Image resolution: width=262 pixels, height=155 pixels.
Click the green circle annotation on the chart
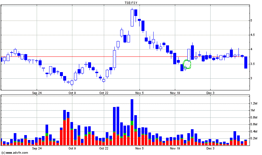click(x=187, y=64)
